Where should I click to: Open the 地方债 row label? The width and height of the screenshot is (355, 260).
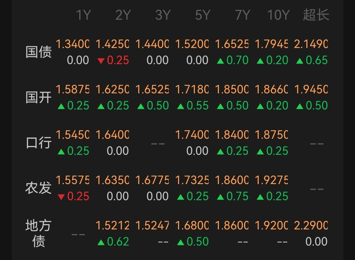click(x=38, y=233)
